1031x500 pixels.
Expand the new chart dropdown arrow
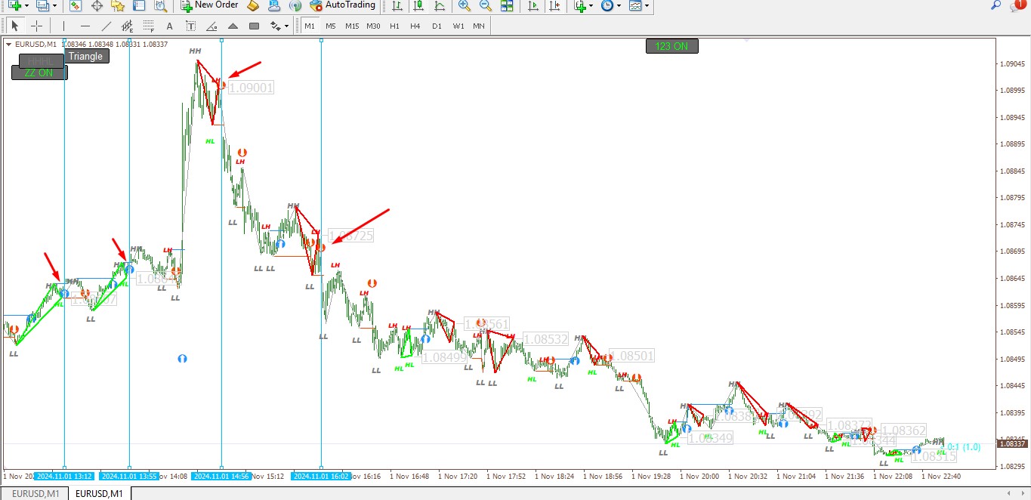pyautogui.click(x=26, y=6)
